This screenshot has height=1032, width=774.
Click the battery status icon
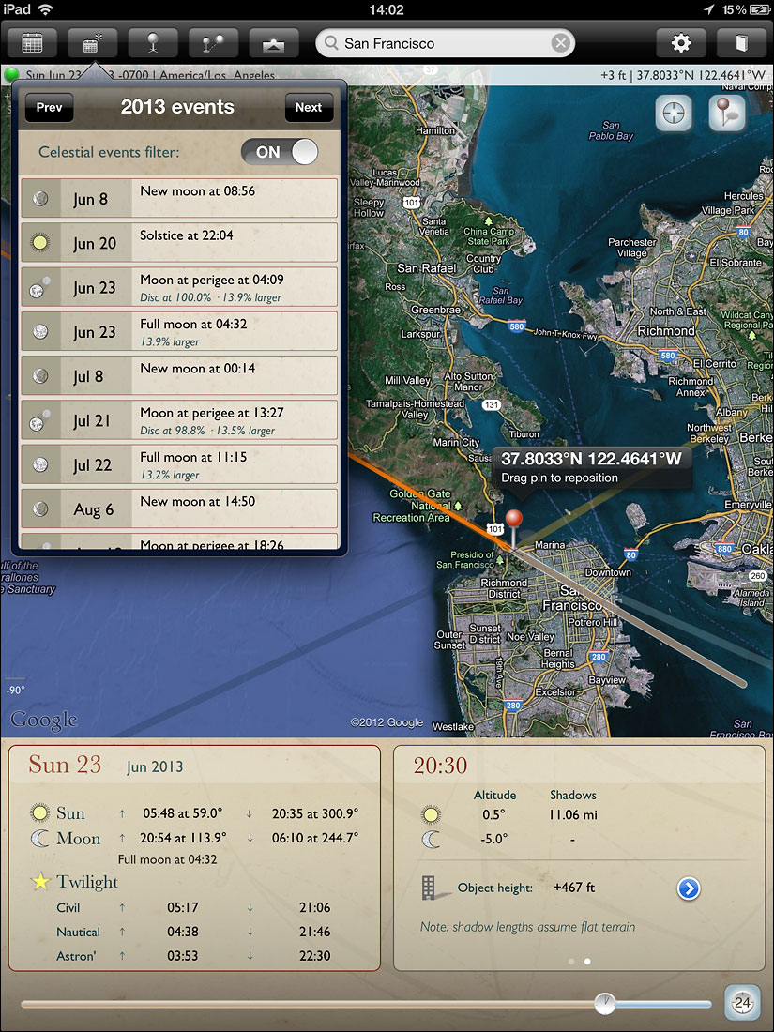758,9
